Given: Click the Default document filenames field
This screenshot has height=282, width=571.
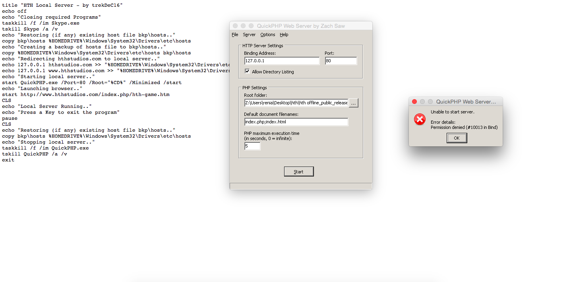Looking at the screenshot, I should [296, 122].
